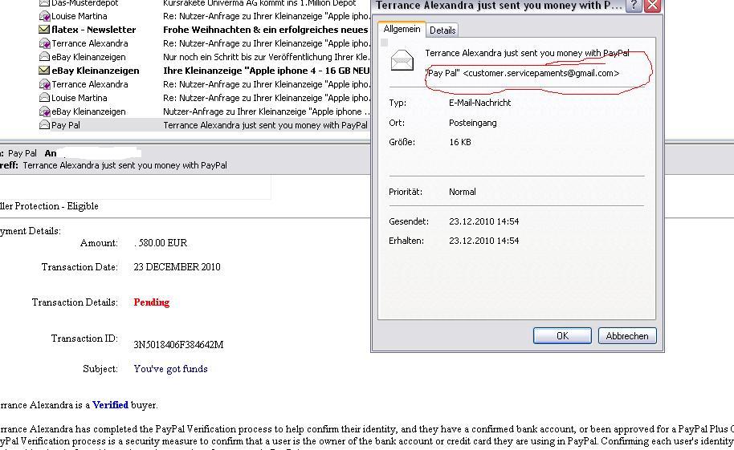Screen dimensions: 734x450
Task: Open the Details tab
Action: pos(442,30)
